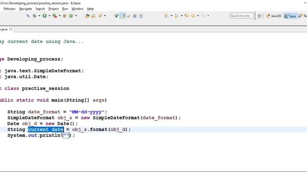
Task: Click 'System.out.println' statement text
Action: click(34, 135)
